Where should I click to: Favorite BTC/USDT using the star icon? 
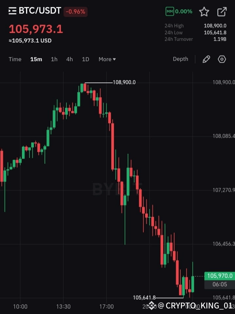(204, 11)
